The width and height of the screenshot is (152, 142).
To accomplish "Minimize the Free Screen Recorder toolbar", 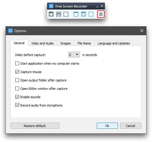I will (x=97, y=7).
